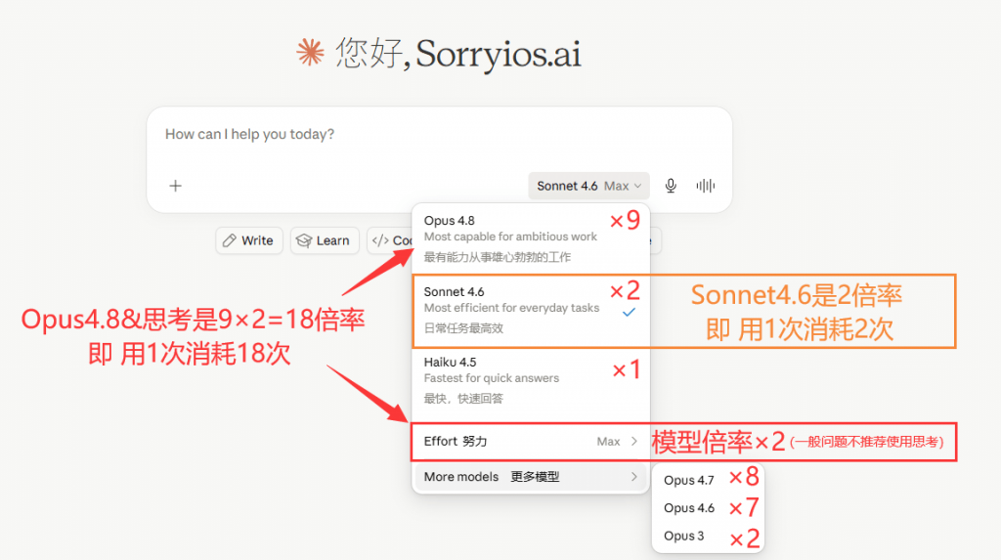
Task: Select Sonnet 4.6 model option
Action: (531, 310)
